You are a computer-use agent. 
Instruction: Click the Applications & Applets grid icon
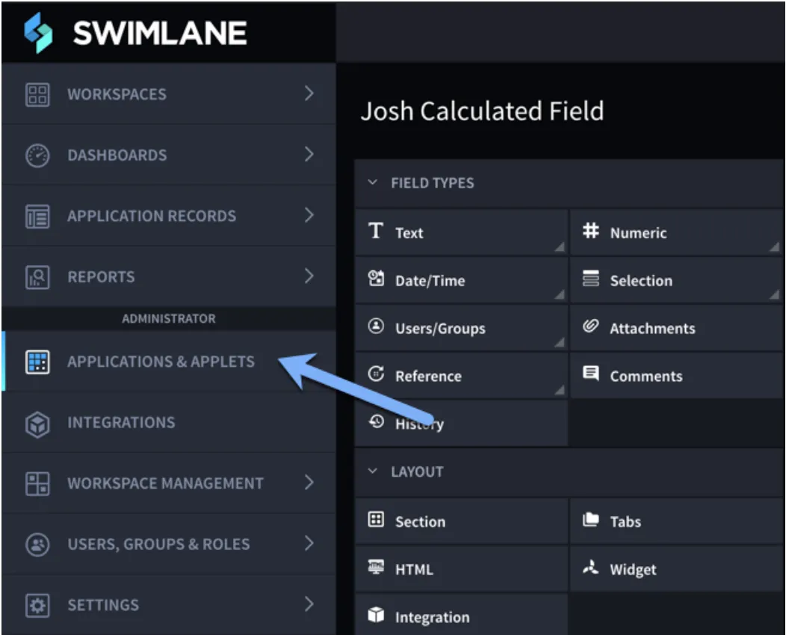pos(37,362)
